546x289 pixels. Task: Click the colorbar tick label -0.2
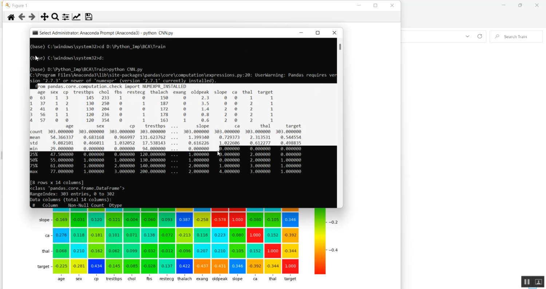333,222
